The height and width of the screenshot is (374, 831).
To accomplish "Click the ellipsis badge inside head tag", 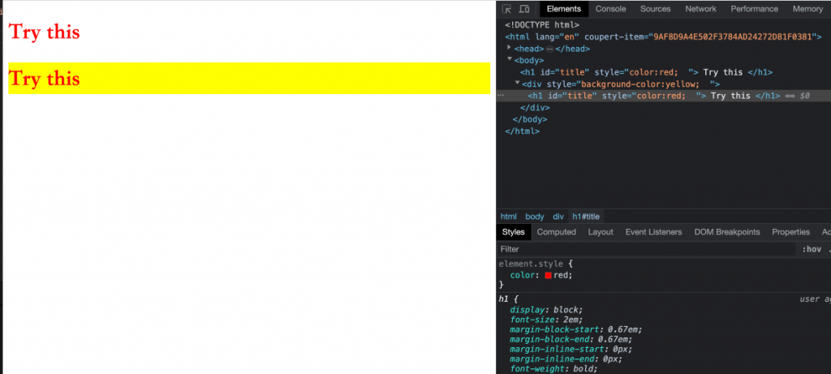I will tap(549, 49).
